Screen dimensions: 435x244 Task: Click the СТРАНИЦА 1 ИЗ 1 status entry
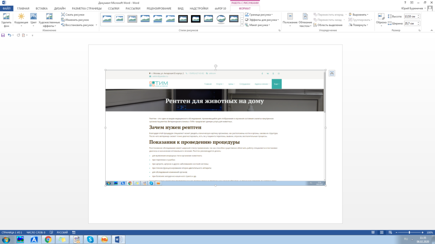click(12, 232)
